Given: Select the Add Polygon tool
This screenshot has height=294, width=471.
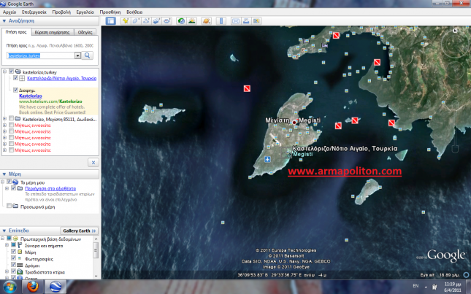Looking at the screenshot, I should coord(136,20).
